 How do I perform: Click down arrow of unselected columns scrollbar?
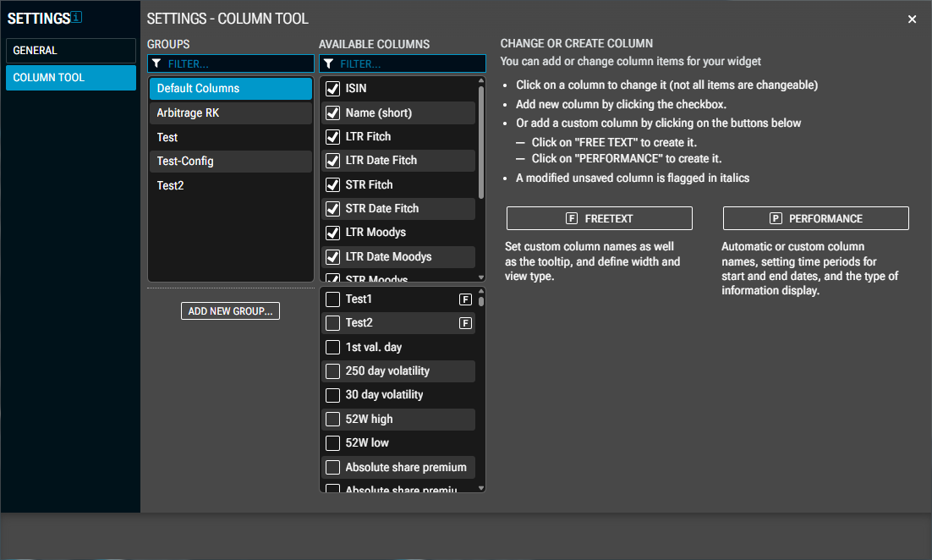[x=481, y=488]
